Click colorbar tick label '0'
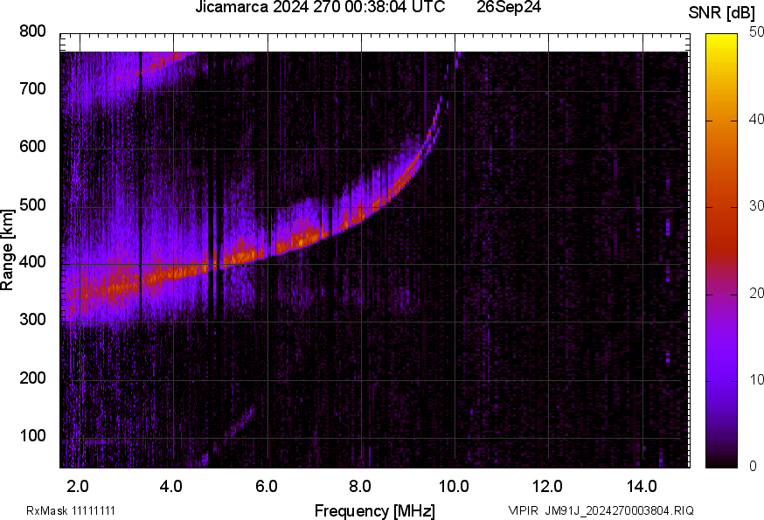 coord(754,467)
